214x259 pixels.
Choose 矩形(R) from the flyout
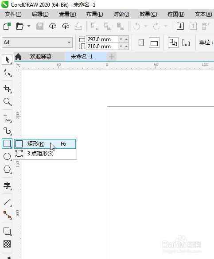pos(45,144)
